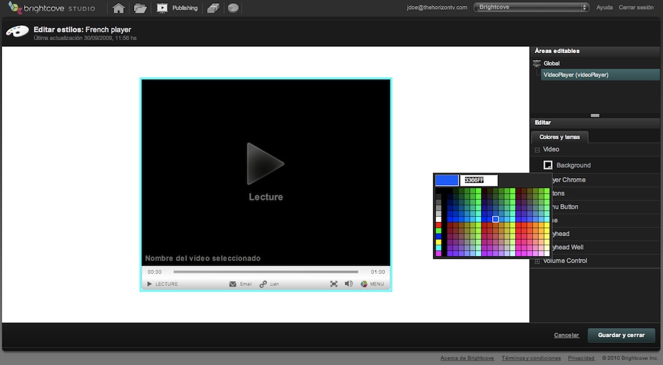
Task: Click jdoe@thehorizontv.com account text
Action: click(x=437, y=7)
